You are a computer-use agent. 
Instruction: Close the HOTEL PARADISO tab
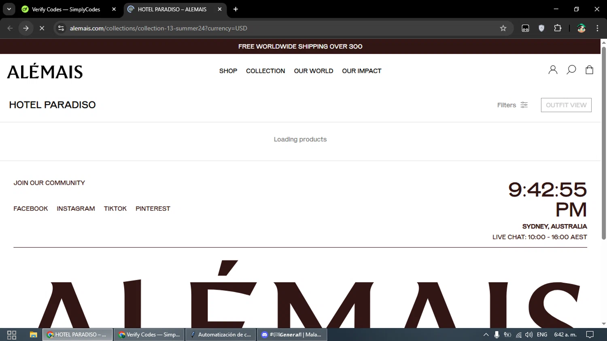tap(219, 9)
